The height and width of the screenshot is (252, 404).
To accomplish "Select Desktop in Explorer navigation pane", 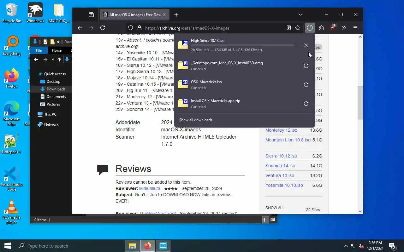I will click(53, 82).
